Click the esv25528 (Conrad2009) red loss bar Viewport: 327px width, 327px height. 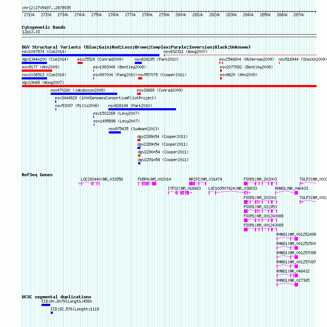(x=80, y=63)
